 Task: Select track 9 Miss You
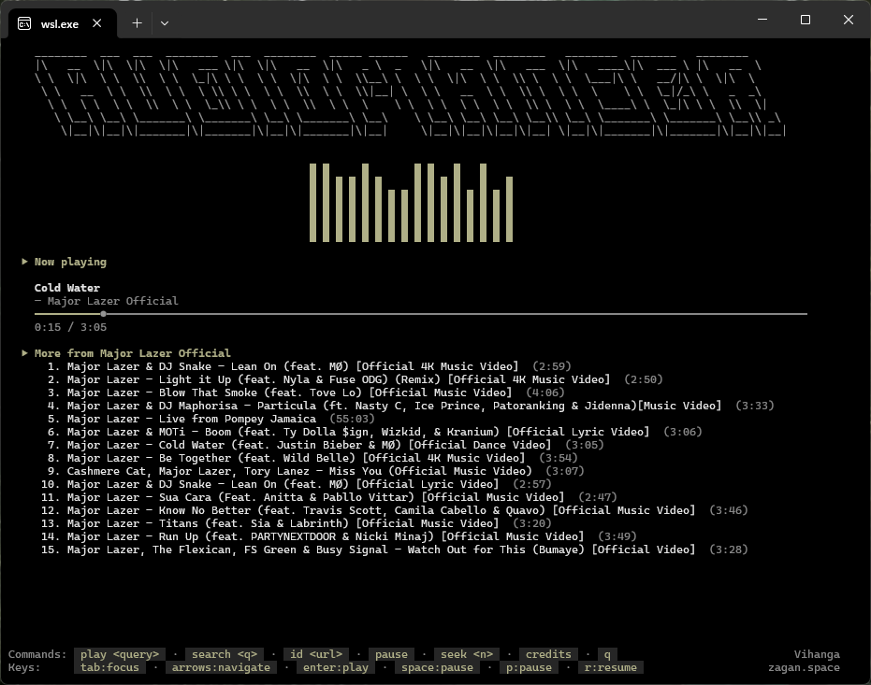[x=315, y=471]
